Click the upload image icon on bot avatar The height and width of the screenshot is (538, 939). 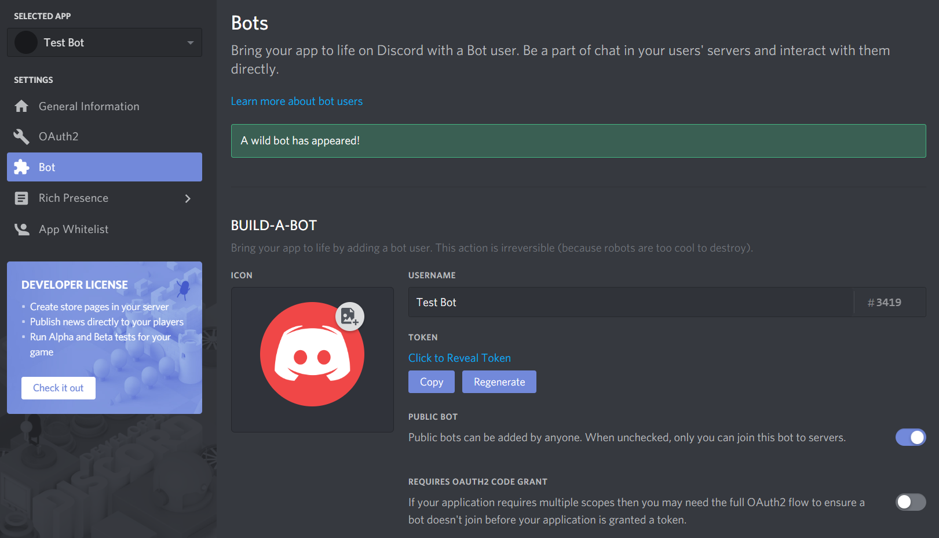pos(349,317)
